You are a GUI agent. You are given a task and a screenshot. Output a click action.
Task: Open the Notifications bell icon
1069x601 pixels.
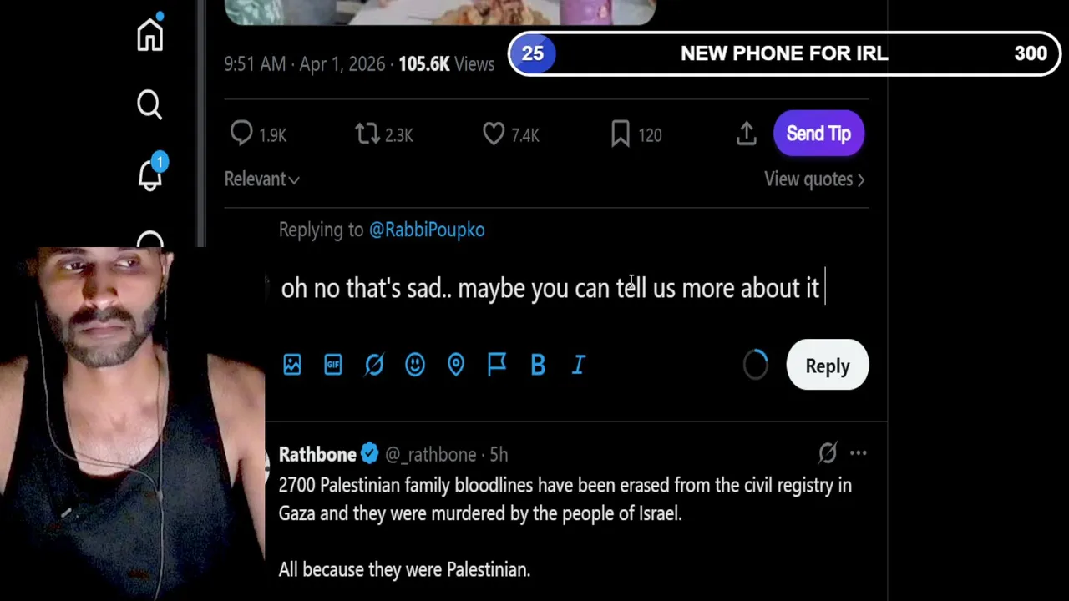(150, 175)
